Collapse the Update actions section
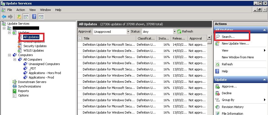 tap(265, 80)
